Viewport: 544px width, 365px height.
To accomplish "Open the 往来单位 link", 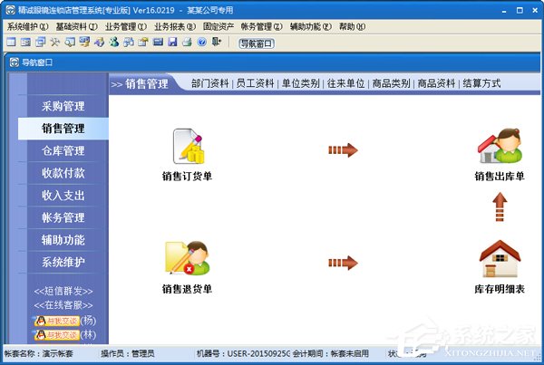I will coord(346,83).
